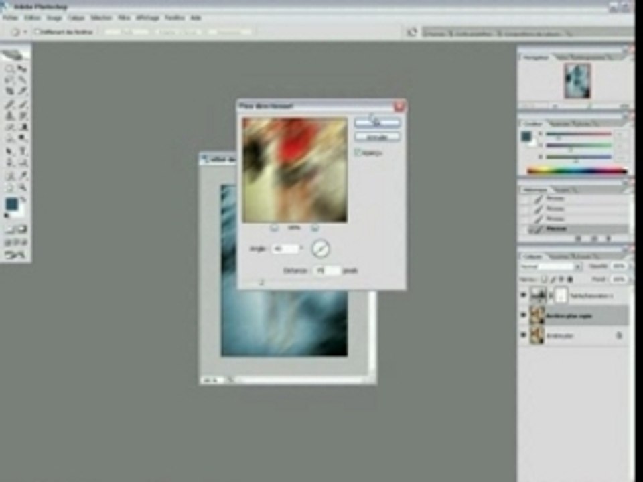Select the Notes tool
The image size is (643, 482).
click(x=9, y=176)
